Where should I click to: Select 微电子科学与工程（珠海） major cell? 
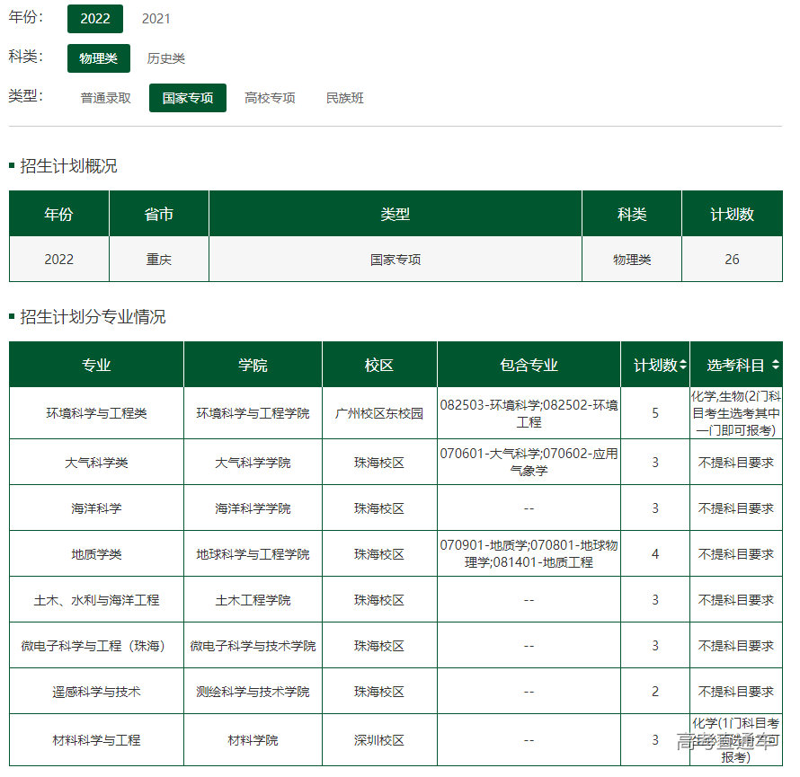pos(96,646)
